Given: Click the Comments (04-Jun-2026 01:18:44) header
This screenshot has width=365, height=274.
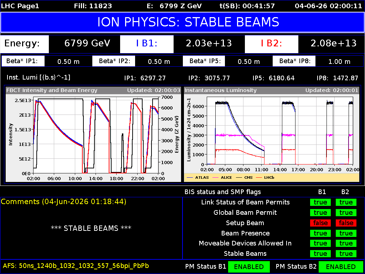Looking at the screenshot, I should 63,202.
